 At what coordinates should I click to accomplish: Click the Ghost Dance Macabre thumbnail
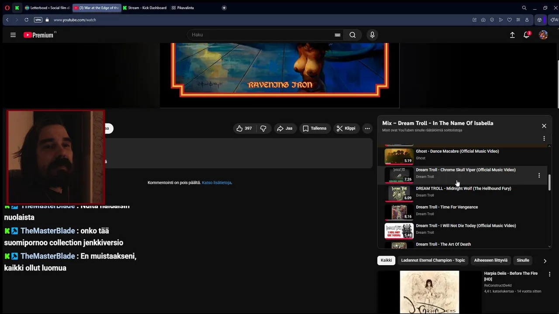(399, 156)
